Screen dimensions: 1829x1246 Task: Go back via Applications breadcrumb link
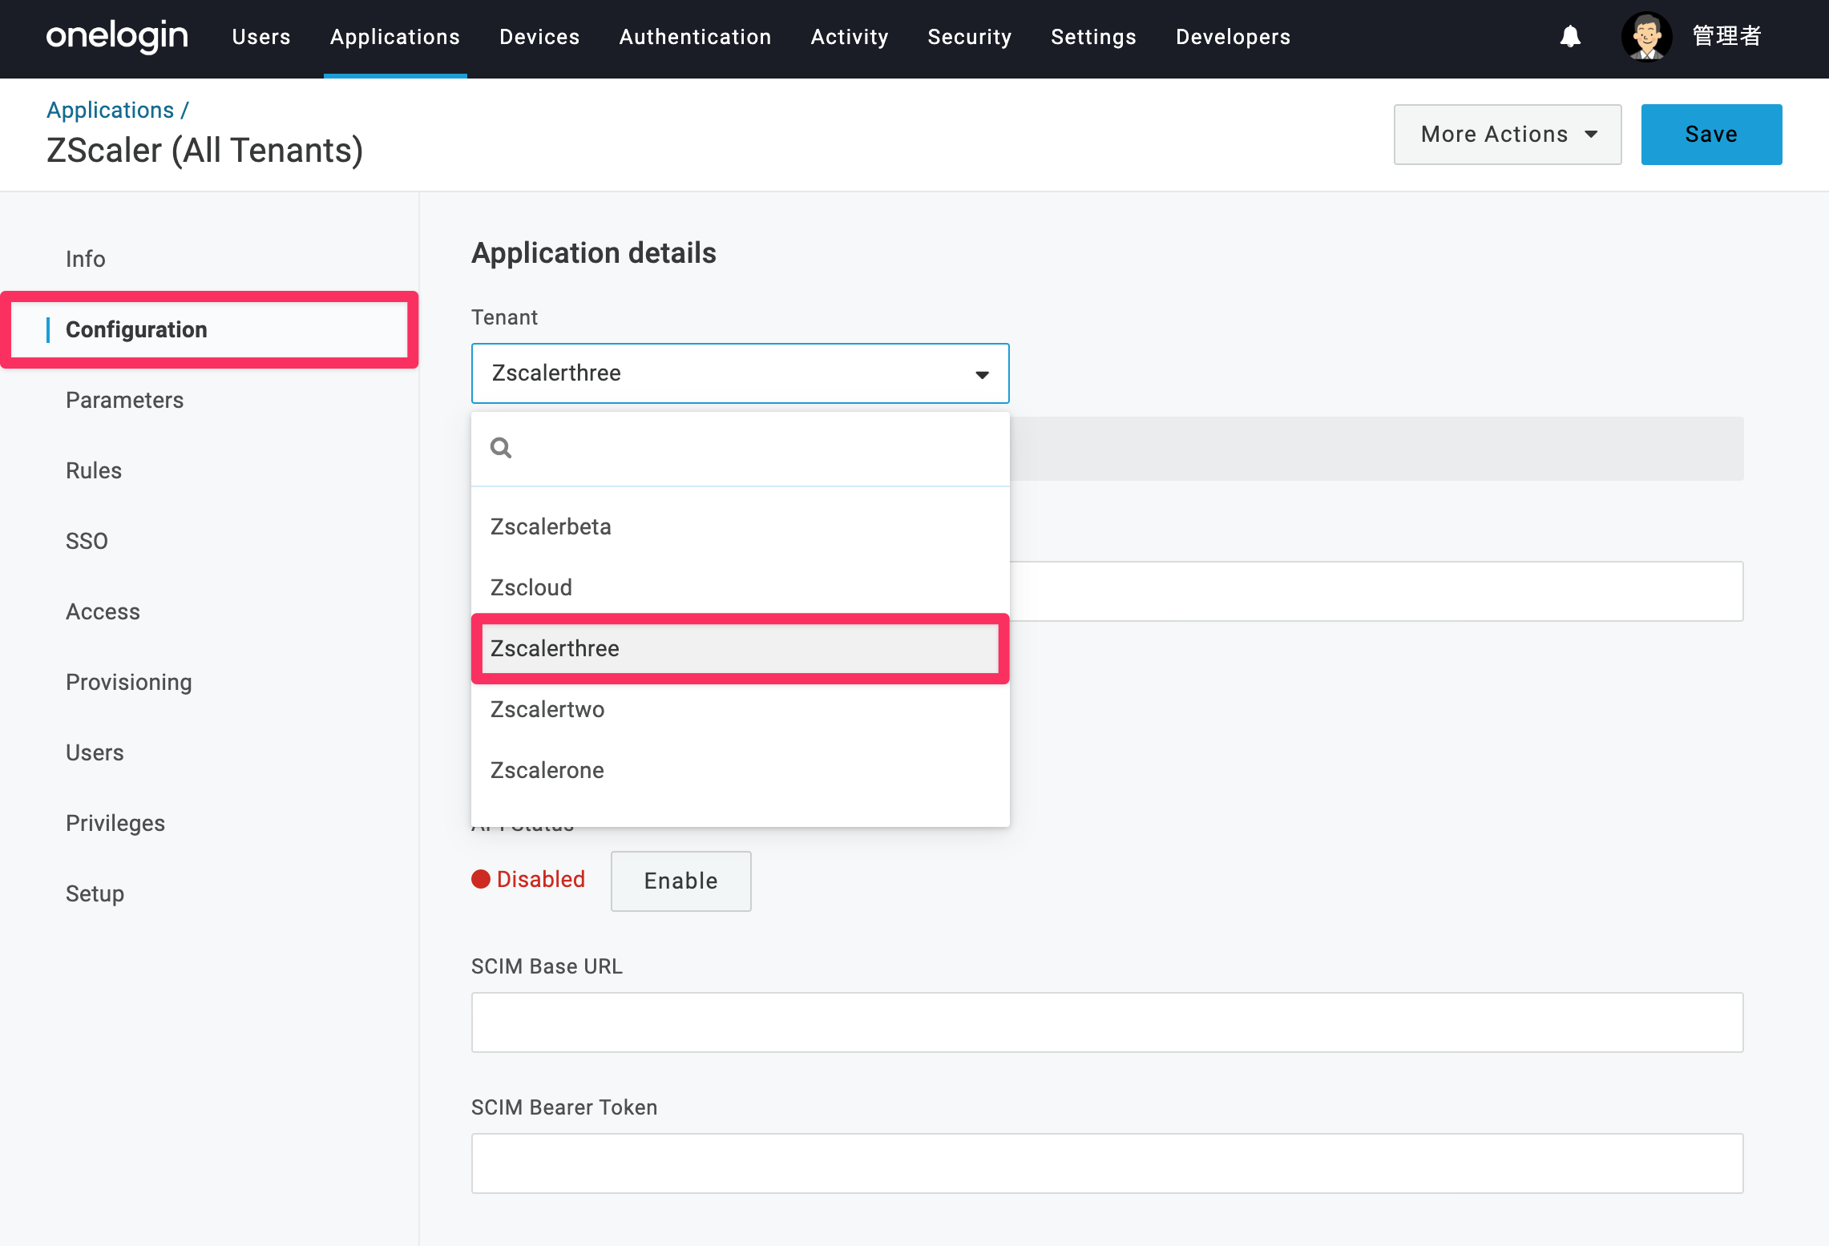(x=111, y=110)
